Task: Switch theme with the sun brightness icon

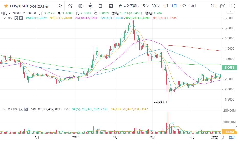Action: (x=90, y=6)
